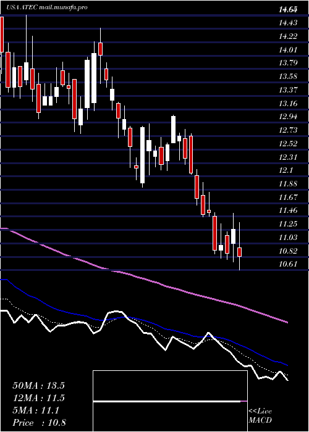Viewport: 309px width, 432px height.
Task: Click the '<<Live MACD' label
Action: pyautogui.click(x=260, y=416)
